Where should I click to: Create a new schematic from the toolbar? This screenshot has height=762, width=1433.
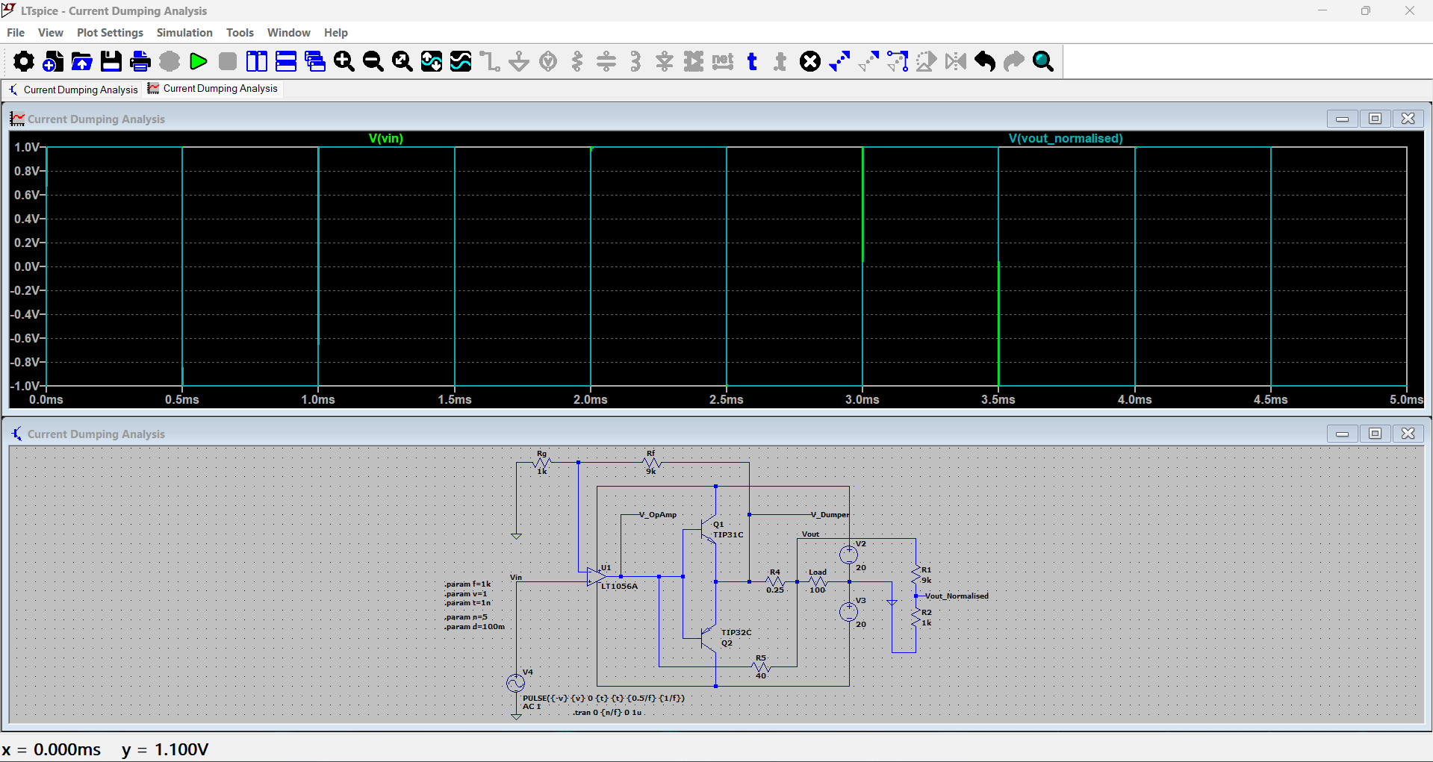pos(53,61)
